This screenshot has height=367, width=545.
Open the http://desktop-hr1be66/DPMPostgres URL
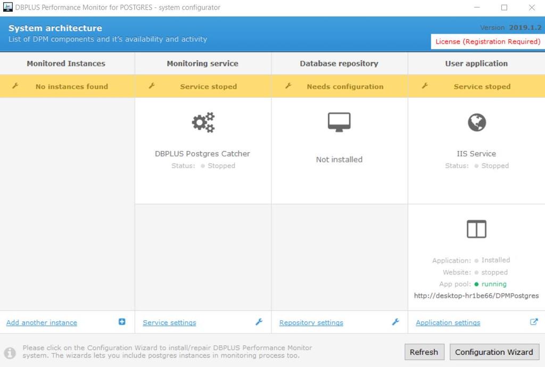click(x=476, y=296)
